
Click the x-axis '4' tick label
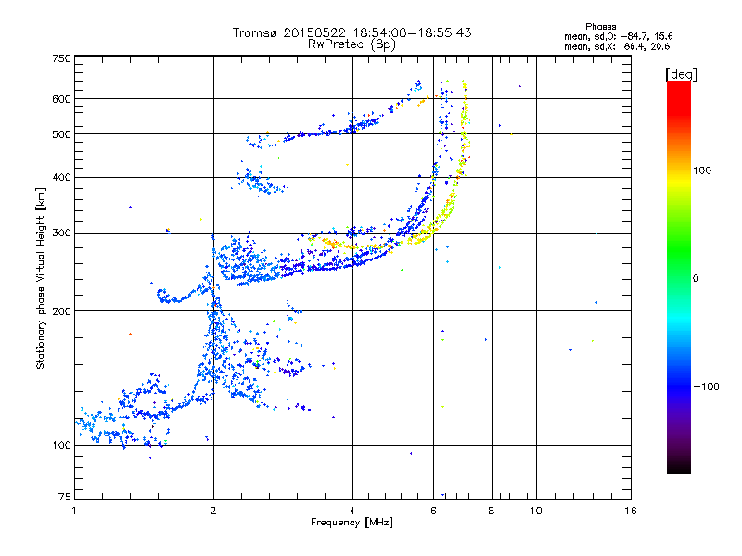tap(352, 511)
